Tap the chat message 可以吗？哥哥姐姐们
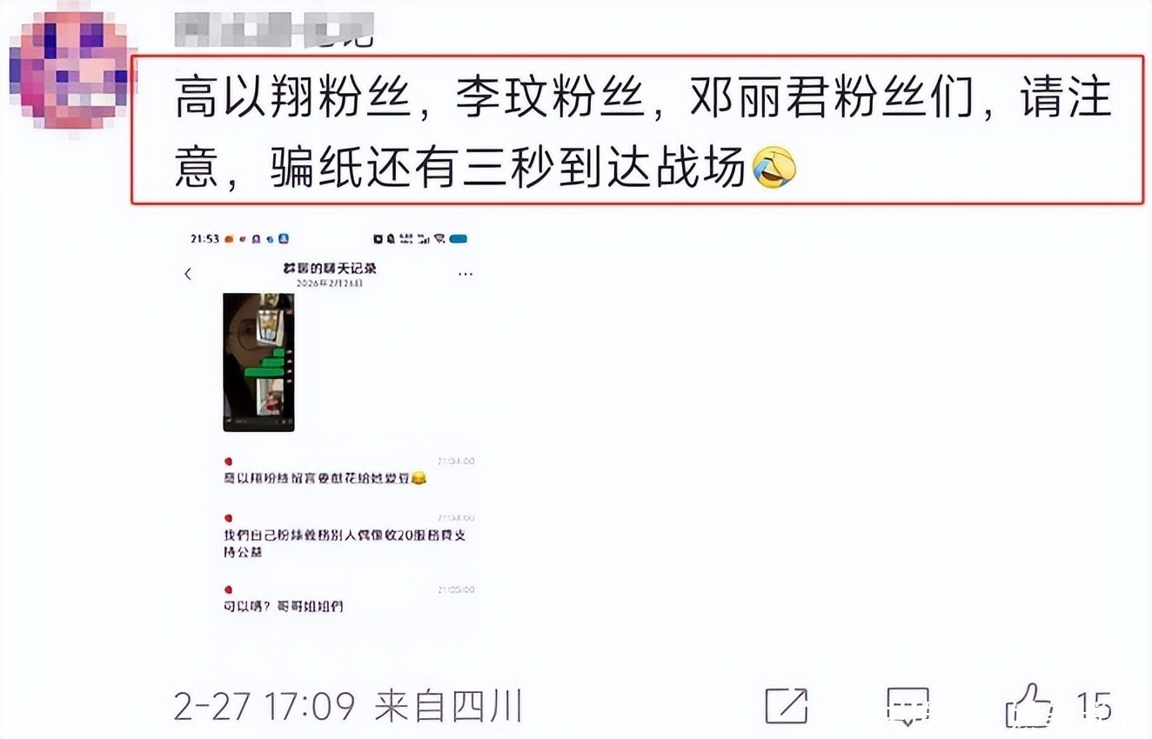This screenshot has height=739, width=1152. [x=284, y=606]
